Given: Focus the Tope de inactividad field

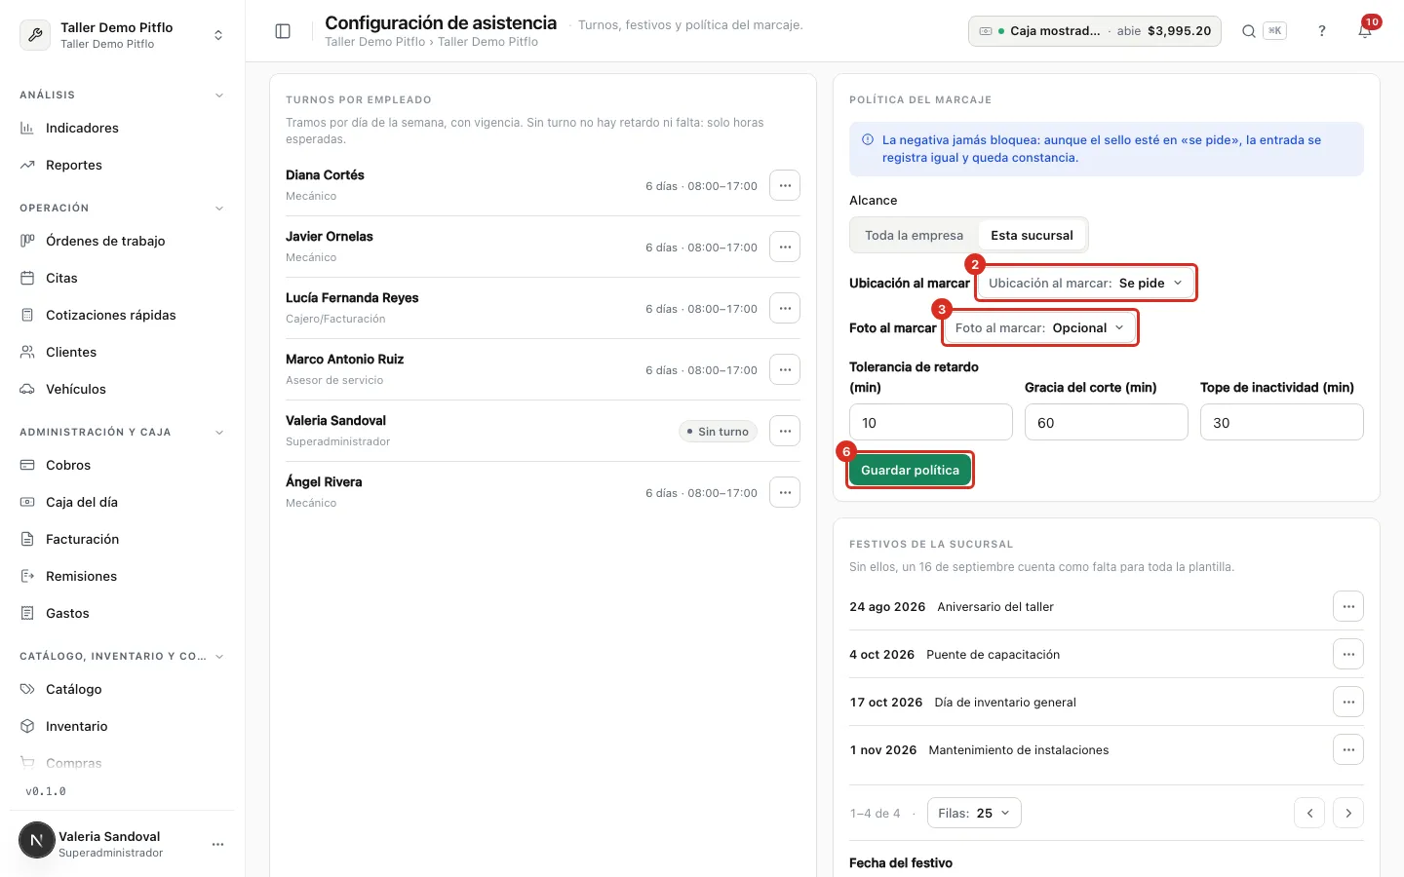Looking at the screenshot, I should click(x=1282, y=422).
